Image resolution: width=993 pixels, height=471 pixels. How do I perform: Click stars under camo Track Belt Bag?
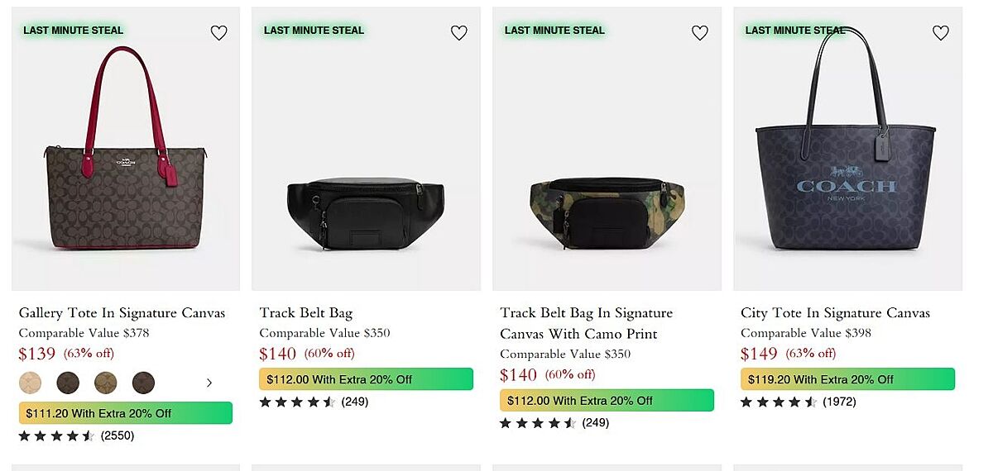538,423
